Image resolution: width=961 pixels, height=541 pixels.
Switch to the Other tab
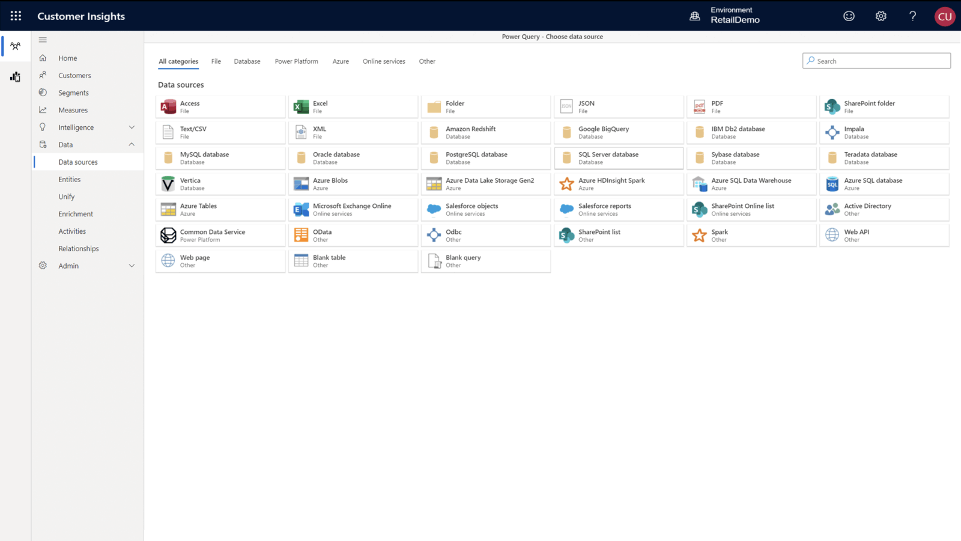427,61
